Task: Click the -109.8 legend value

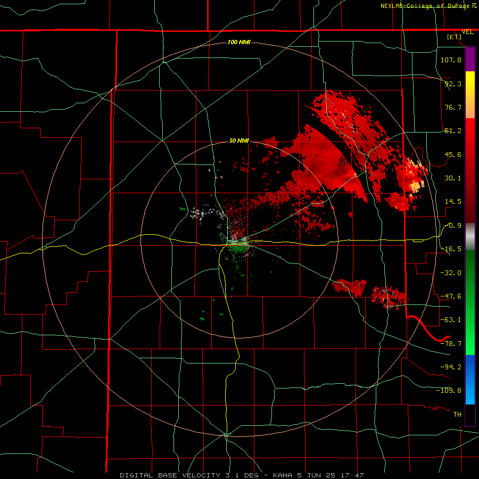Action: (x=449, y=391)
